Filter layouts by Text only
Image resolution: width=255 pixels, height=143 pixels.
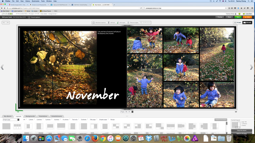click(75, 120)
